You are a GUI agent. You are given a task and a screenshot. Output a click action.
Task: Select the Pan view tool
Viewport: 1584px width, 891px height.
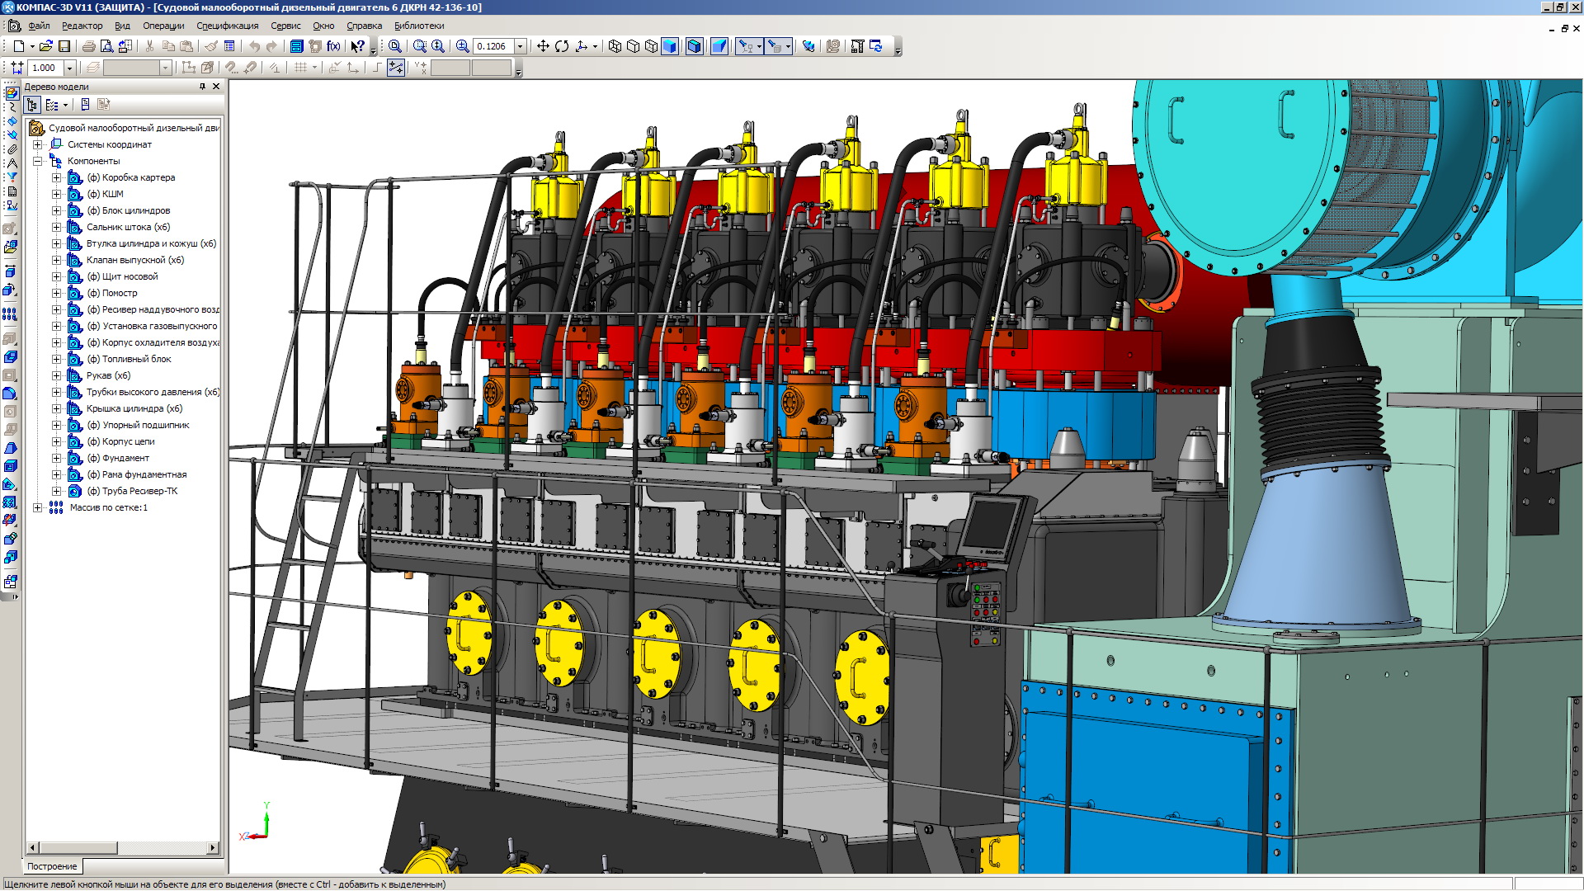tap(543, 46)
